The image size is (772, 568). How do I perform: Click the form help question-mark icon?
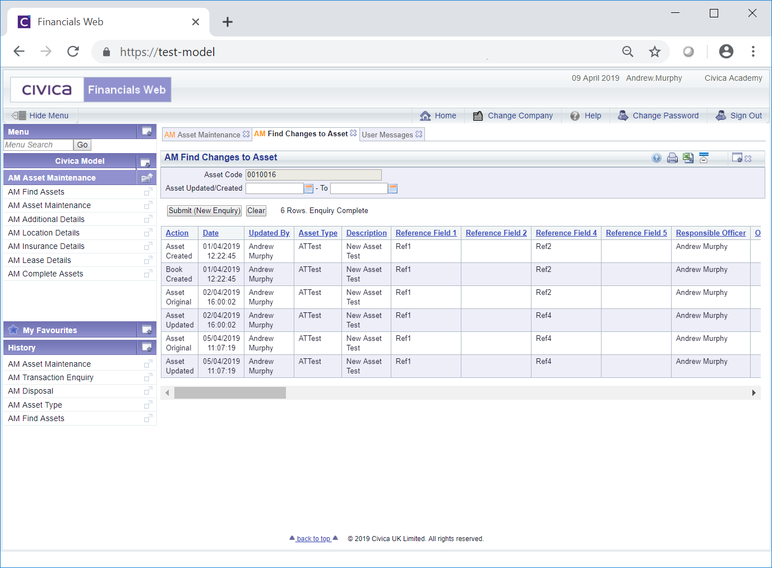tap(657, 158)
